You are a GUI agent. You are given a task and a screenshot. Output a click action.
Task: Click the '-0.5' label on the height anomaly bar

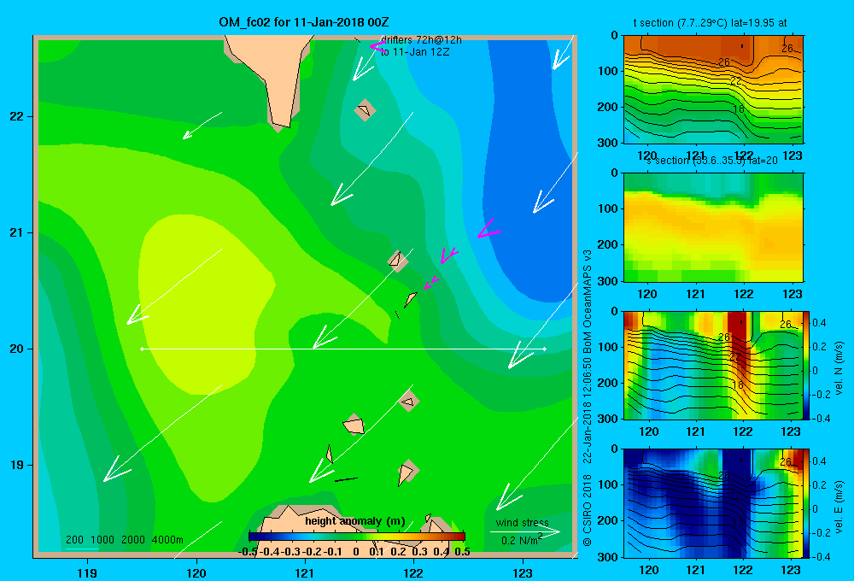coord(248,552)
